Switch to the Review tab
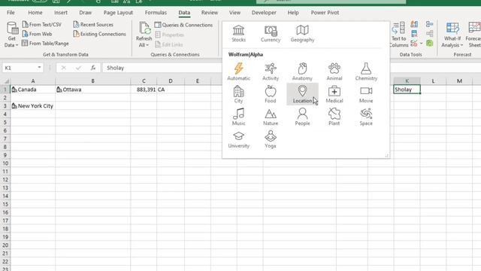This screenshot has width=481, height=271. [x=210, y=13]
